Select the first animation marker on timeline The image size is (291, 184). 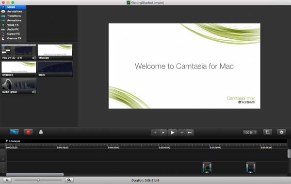pos(207,167)
